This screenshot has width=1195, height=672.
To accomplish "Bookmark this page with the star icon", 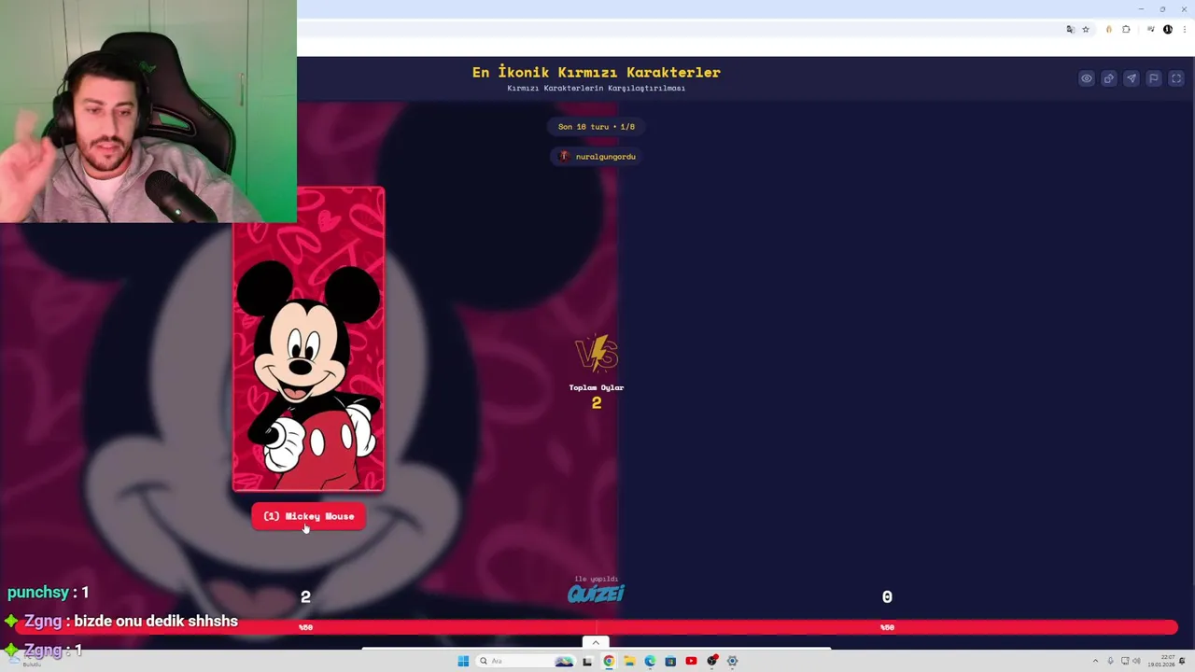I will point(1086,30).
